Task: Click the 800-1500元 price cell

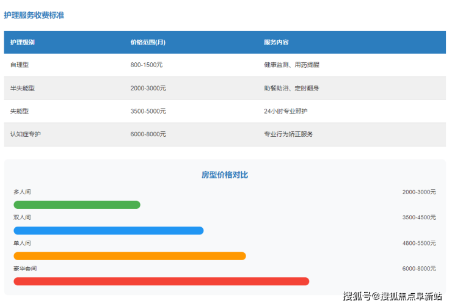Action: click(x=147, y=65)
